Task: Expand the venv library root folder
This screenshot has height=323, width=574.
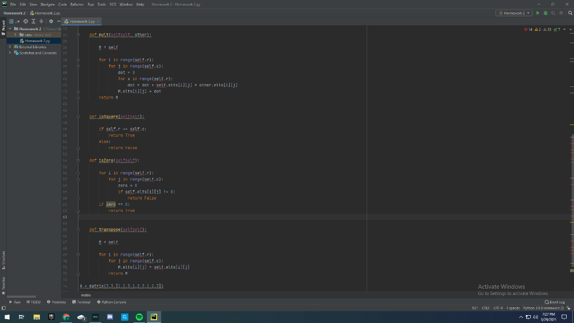Action: coord(15,34)
